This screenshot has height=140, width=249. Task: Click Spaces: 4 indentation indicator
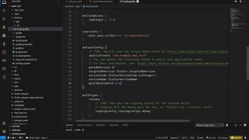[x=175, y=138]
